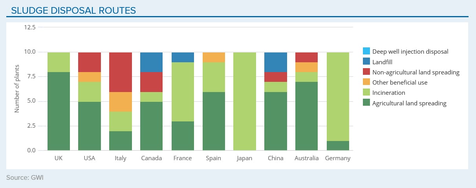Click Canada's blue Landfill bar segment
Image resolution: width=476 pixels, height=188 pixels.
pyautogui.click(x=152, y=62)
